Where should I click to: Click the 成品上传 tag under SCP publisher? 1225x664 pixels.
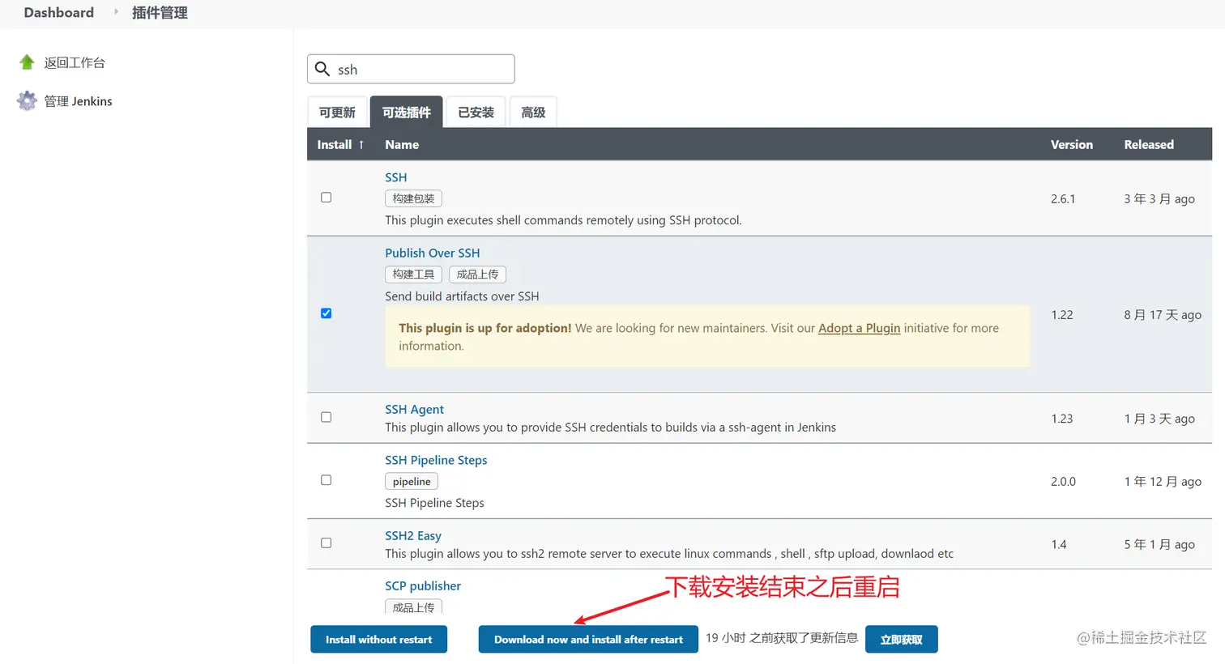(x=413, y=607)
